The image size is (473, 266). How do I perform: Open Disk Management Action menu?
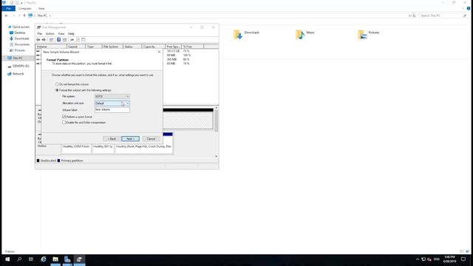[50, 34]
